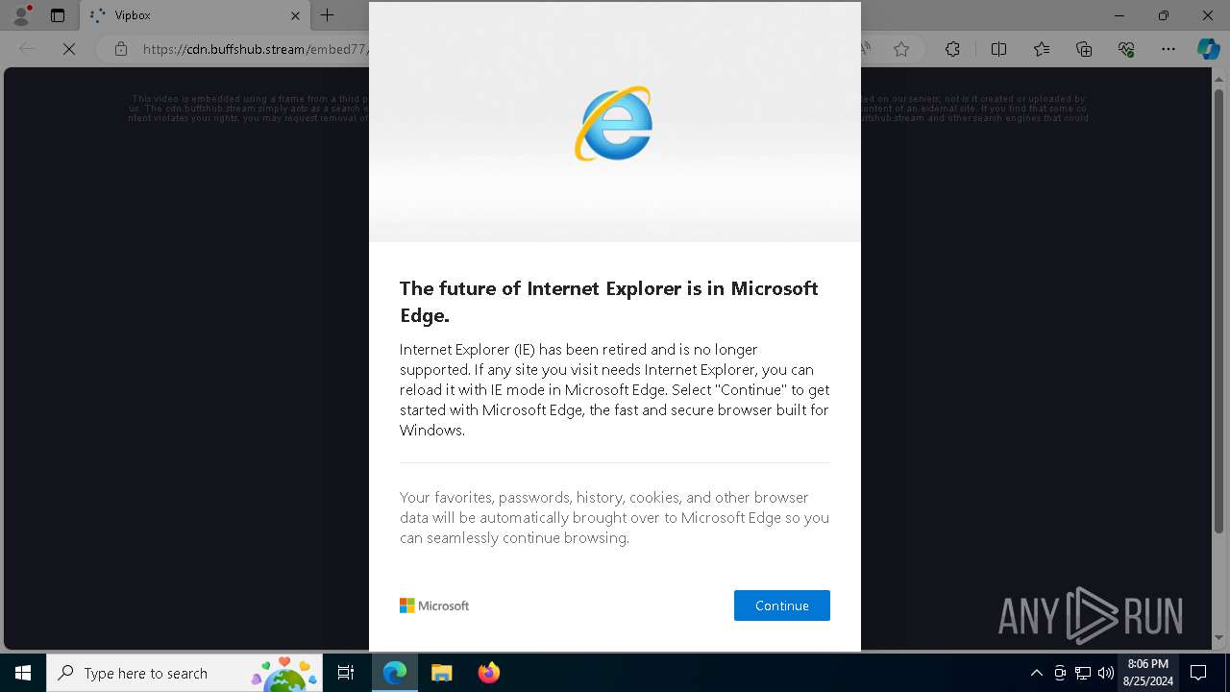Open Settings and more menu
The width and height of the screenshot is (1230, 692).
[1168, 49]
